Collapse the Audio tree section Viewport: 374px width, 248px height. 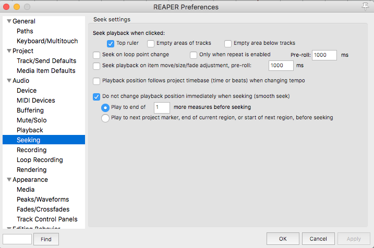pos(8,81)
